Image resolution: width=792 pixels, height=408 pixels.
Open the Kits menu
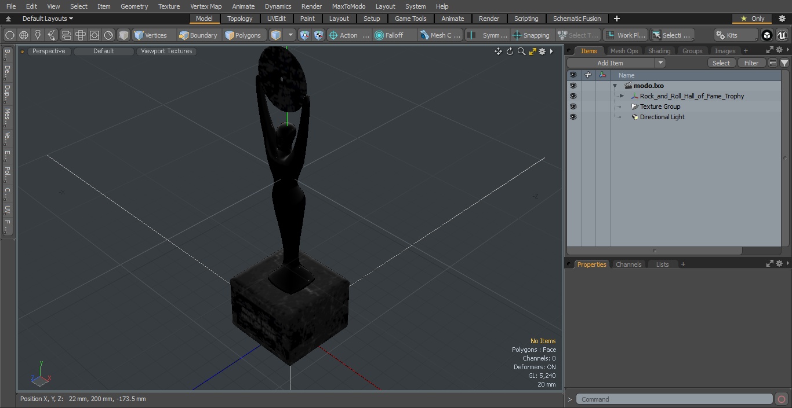click(736, 35)
